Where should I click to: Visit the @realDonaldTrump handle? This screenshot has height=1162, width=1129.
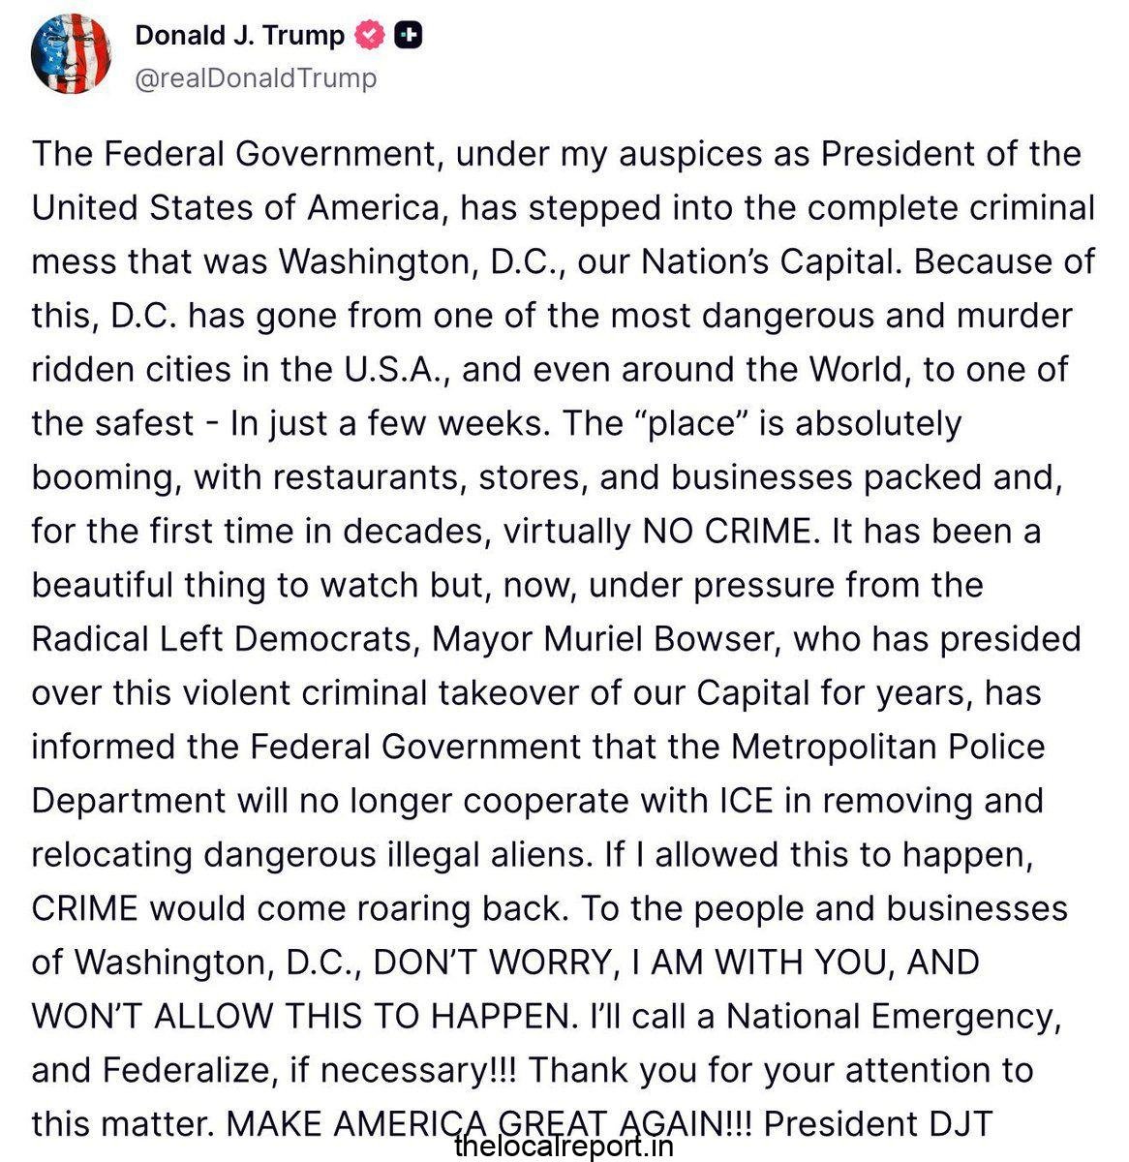point(256,78)
